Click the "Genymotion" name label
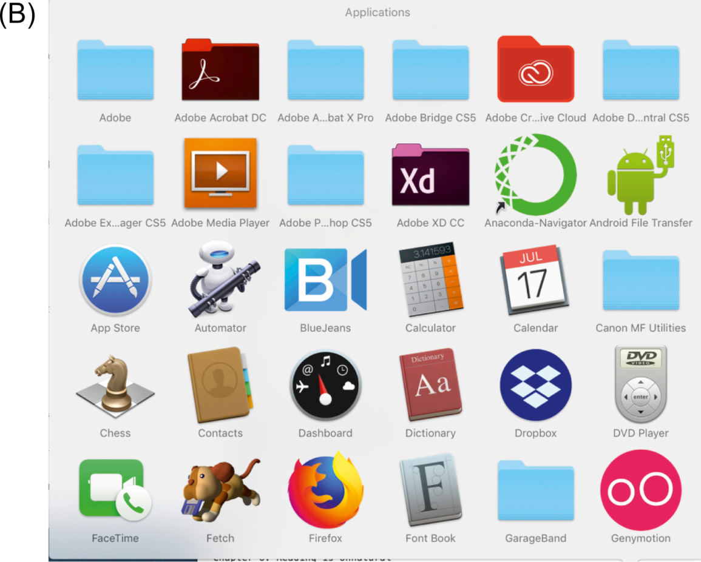 click(x=641, y=538)
